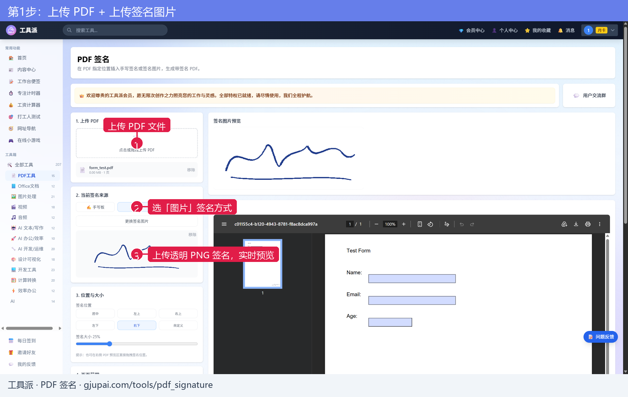The height and width of the screenshot is (397, 628).
Task: Click the 工具派 logo icon
Action: click(x=11, y=30)
